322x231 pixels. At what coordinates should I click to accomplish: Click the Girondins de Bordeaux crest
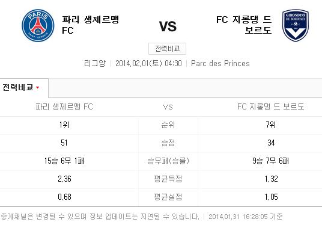pos(296,25)
